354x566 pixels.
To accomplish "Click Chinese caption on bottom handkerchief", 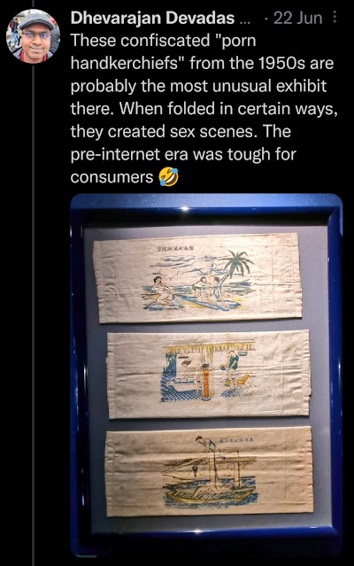I will [236, 439].
